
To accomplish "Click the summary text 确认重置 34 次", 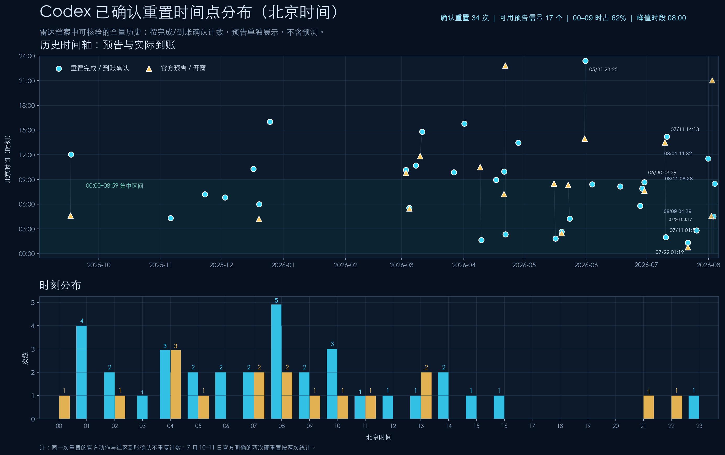I will (465, 18).
